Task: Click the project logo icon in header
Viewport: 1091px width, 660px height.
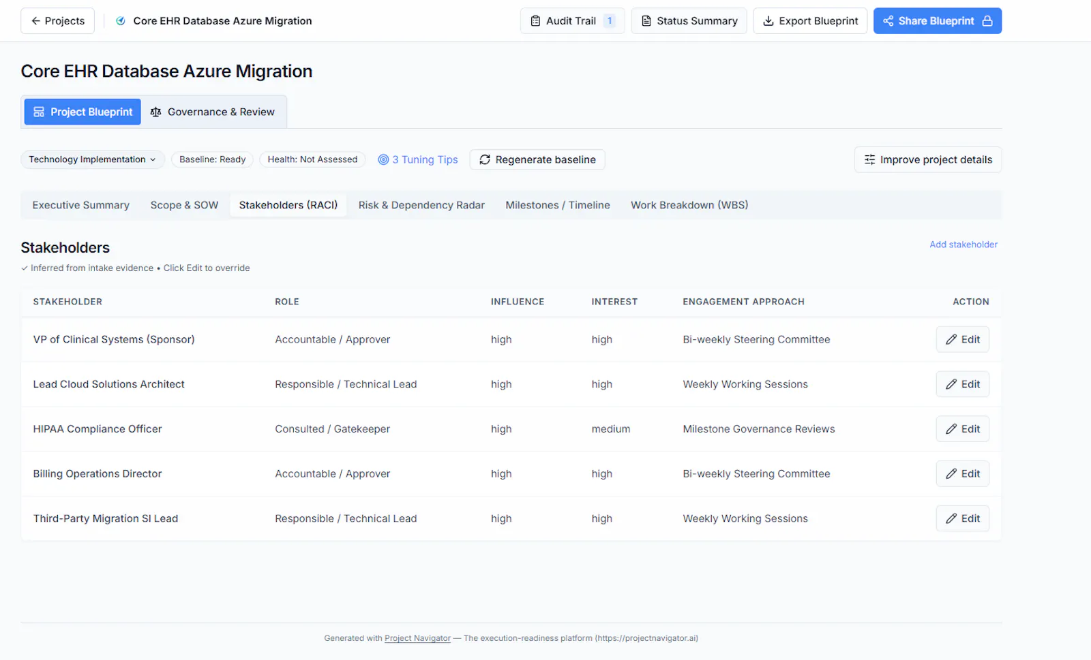Action: click(121, 21)
